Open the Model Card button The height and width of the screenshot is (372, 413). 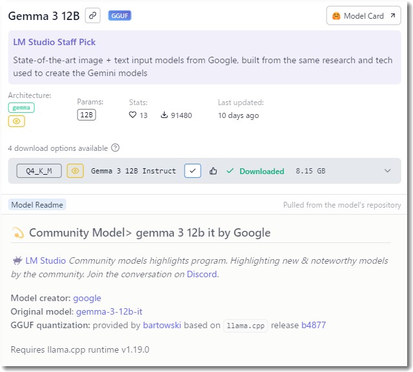click(x=363, y=15)
